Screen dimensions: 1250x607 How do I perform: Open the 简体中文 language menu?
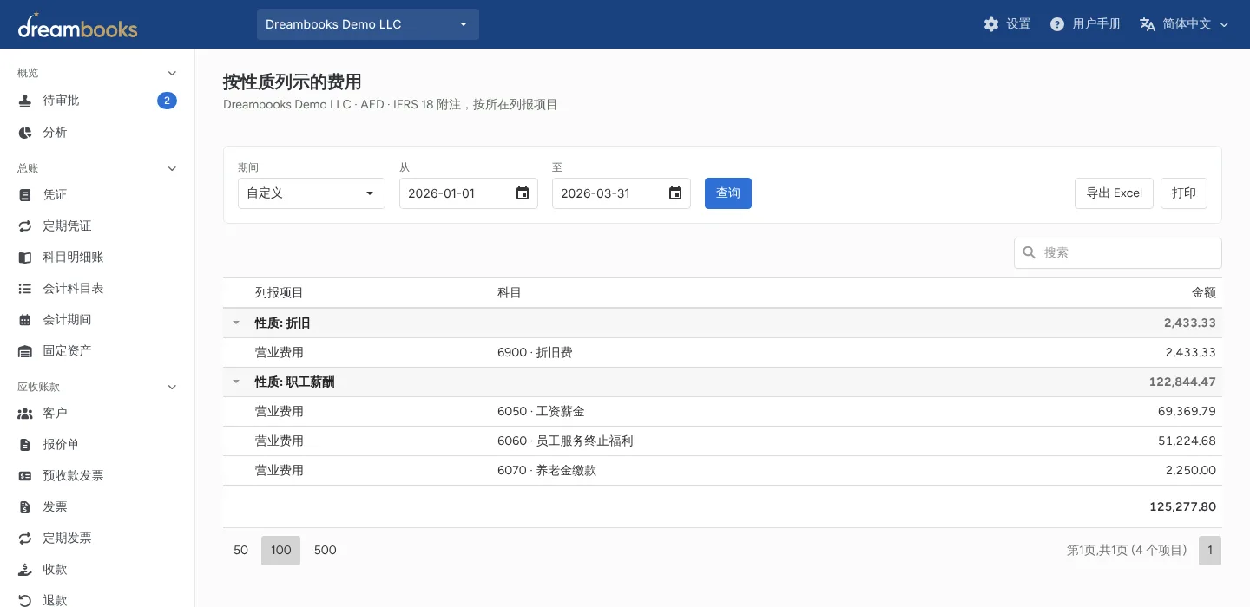[x=1185, y=24]
